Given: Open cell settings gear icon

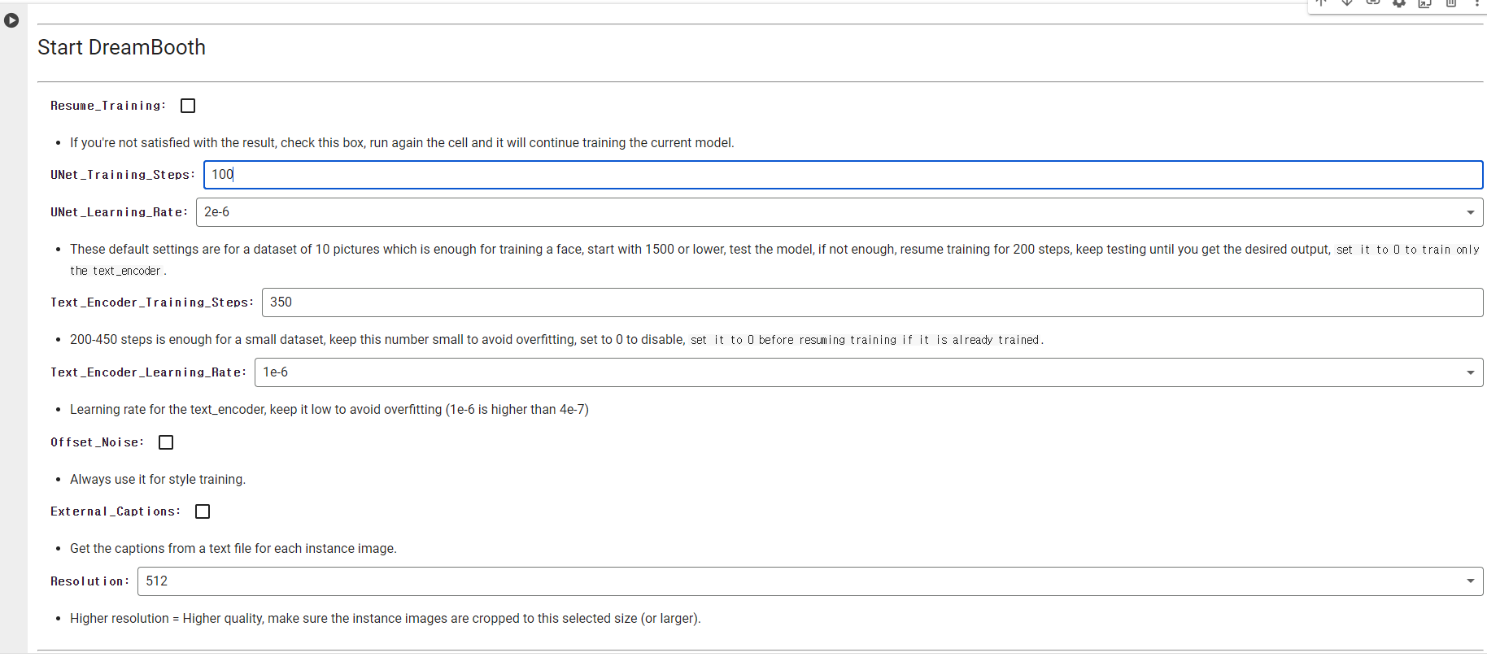Looking at the screenshot, I should point(1399,3).
